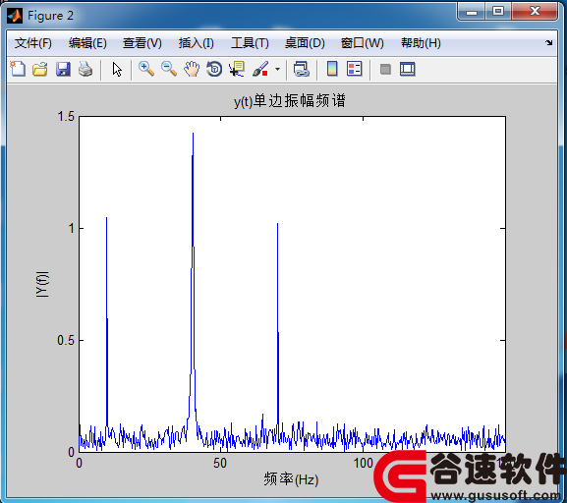Open the 编辑(E) menu

tap(87, 43)
